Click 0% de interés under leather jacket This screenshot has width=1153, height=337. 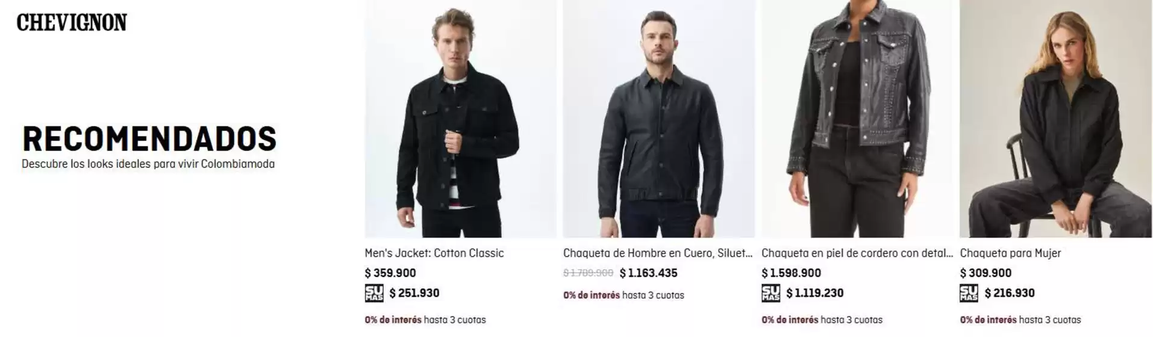click(x=592, y=295)
